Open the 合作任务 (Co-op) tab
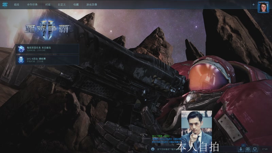272x153 pixels. click(x=32, y=5)
